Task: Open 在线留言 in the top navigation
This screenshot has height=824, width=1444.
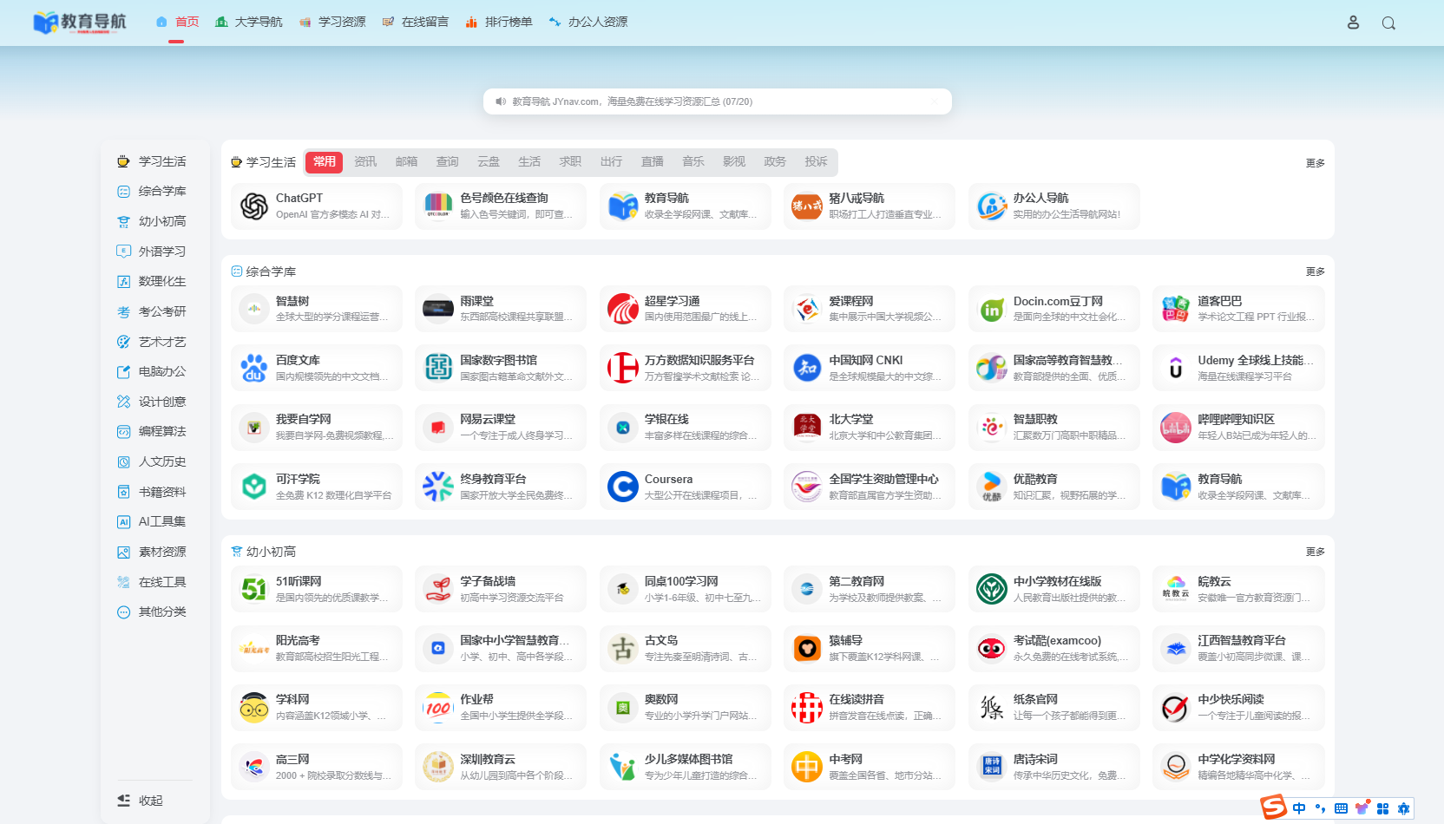Action: [416, 23]
